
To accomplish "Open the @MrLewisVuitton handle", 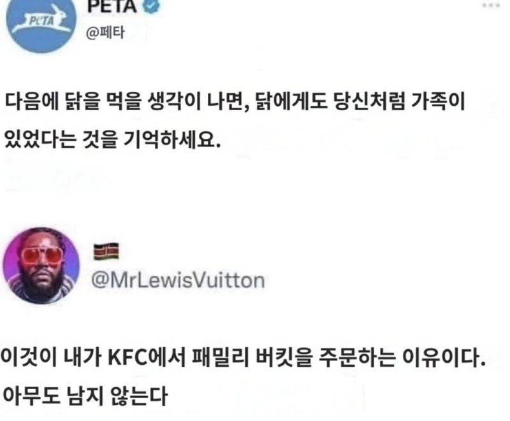I will (178, 280).
